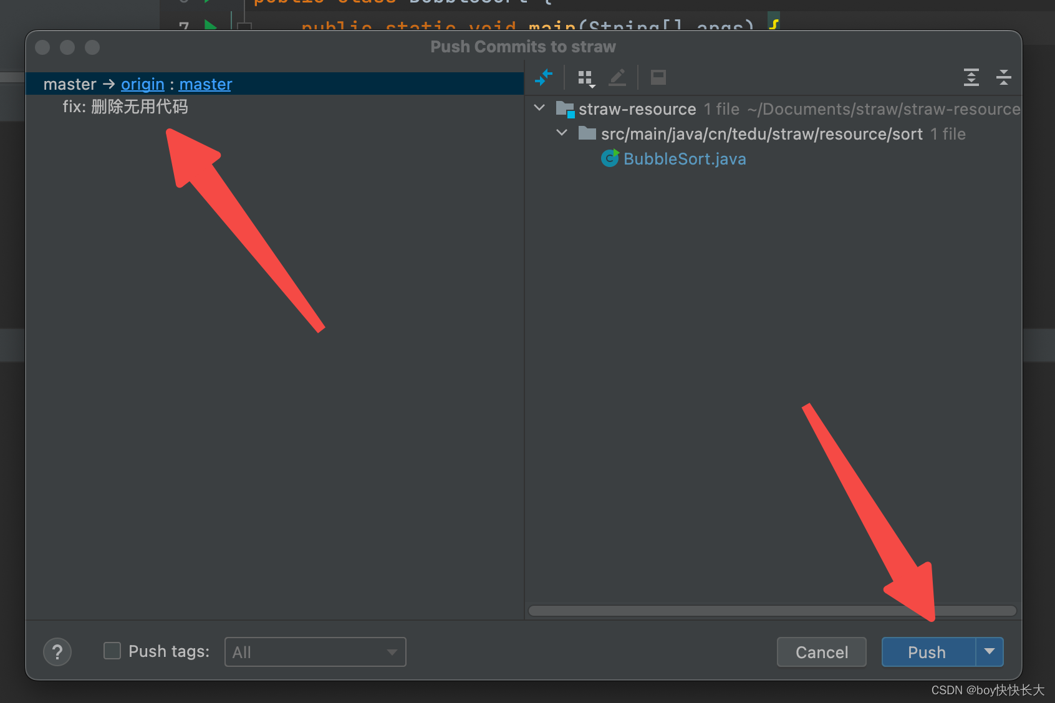Click the BubbleSort.java file icon
Image resolution: width=1055 pixels, height=703 pixels.
(610, 158)
